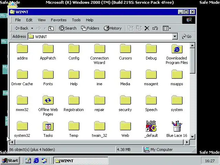This screenshot has height=165, width=220.
Task: Launch Outlook Express from Quick Launch
Action: 44,161
